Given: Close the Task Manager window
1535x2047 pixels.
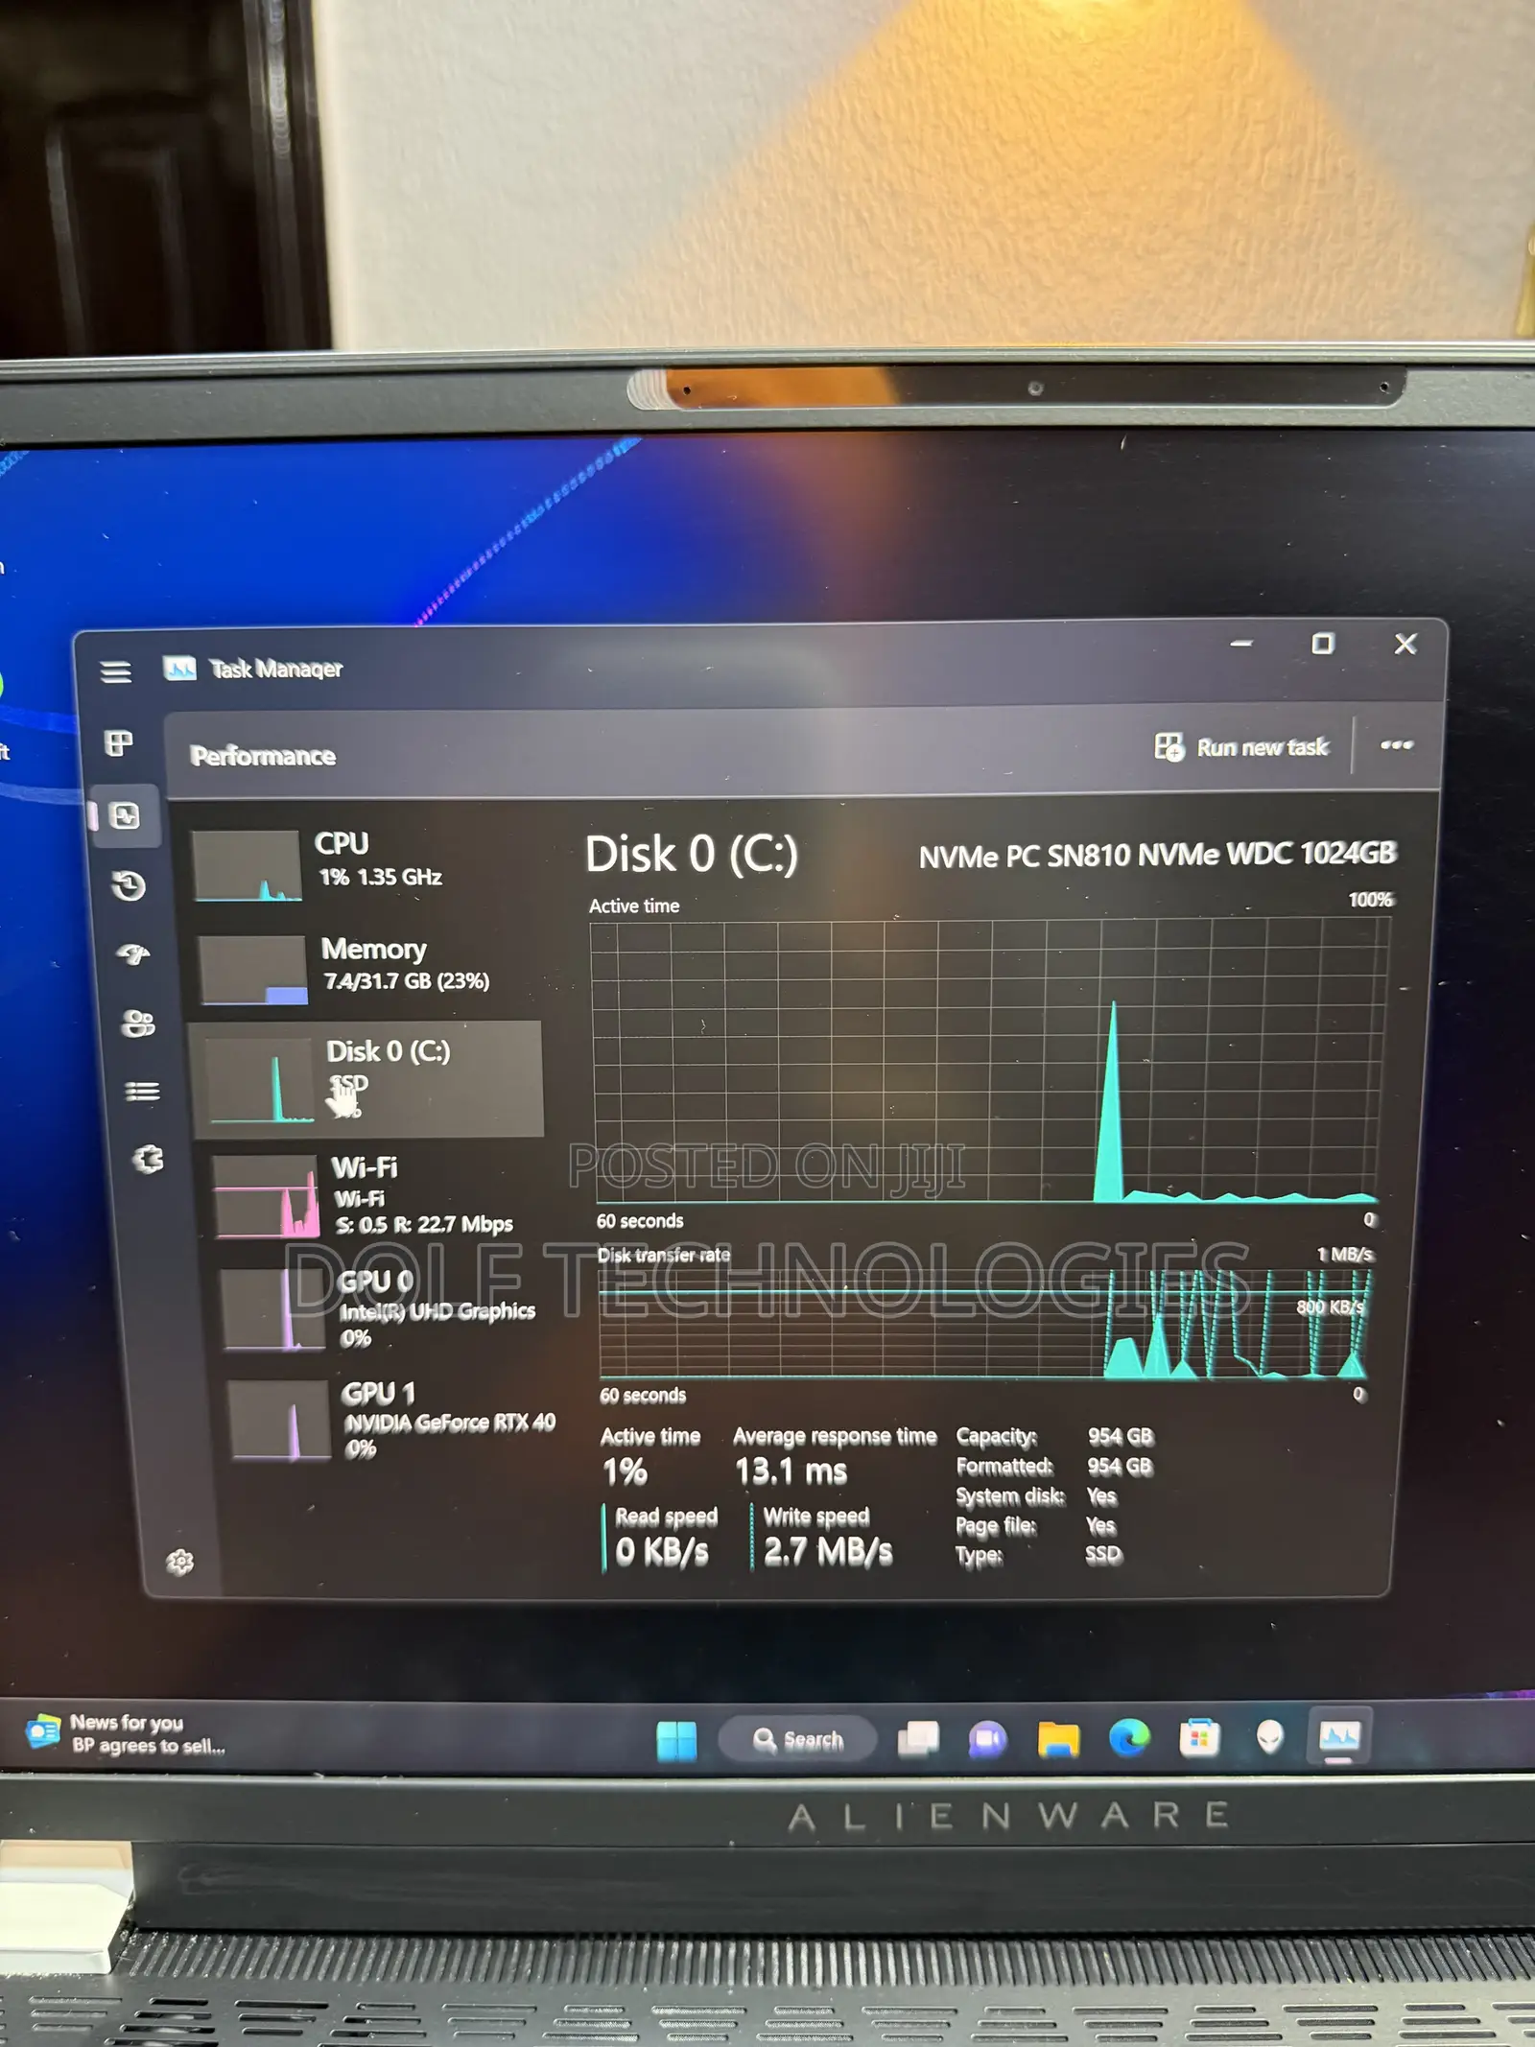Looking at the screenshot, I should tap(1405, 645).
